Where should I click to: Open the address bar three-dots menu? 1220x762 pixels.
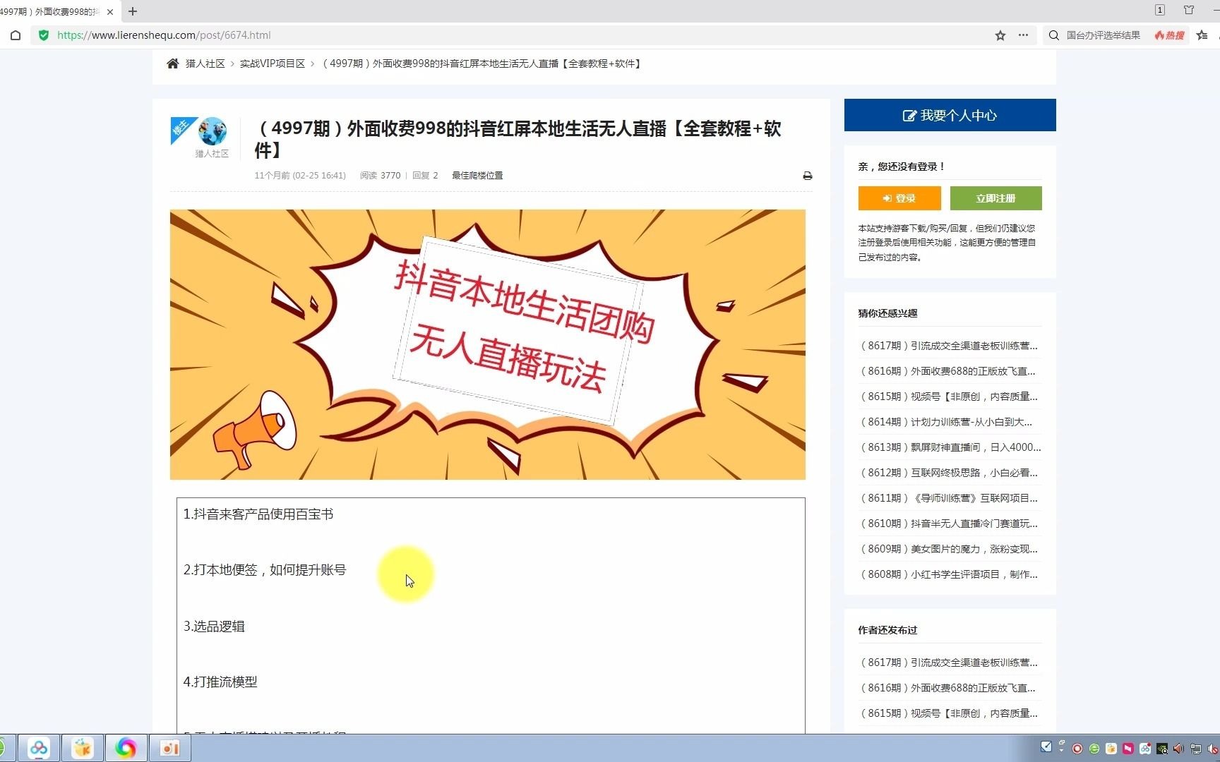pos(1023,35)
